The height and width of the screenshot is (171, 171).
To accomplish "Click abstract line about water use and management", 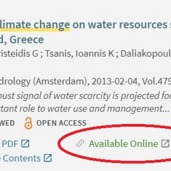I will [x=85, y=109].
